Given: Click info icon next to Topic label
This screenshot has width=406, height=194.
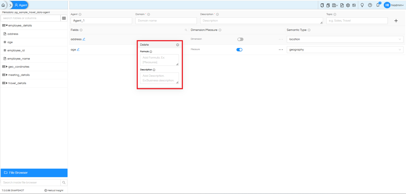Looking at the screenshot, I should click(x=335, y=14).
